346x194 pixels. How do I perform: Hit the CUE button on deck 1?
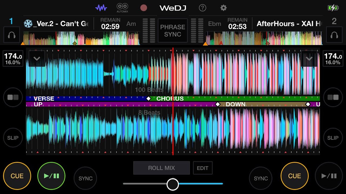(x=17, y=176)
